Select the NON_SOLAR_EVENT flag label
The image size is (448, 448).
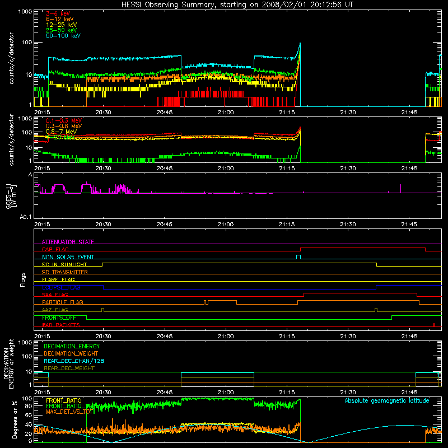(x=68, y=257)
